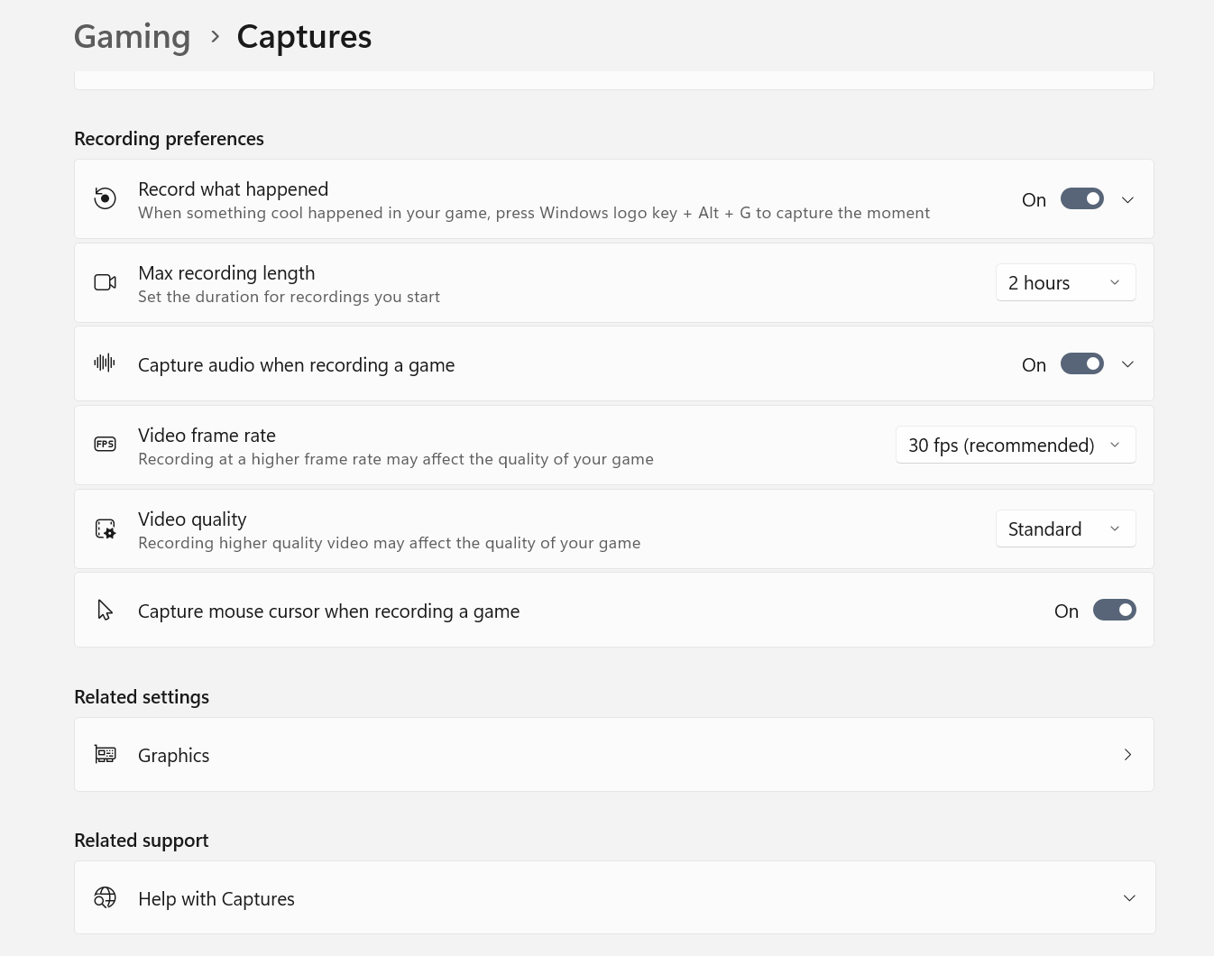Open the 2 hours recording length dropdown
The height and width of the screenshot is (956, 1214).
(1065, 282)
